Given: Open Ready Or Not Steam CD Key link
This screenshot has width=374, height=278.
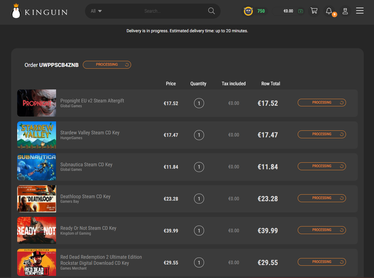Looking at the screenshot, I should click(88, 228).
